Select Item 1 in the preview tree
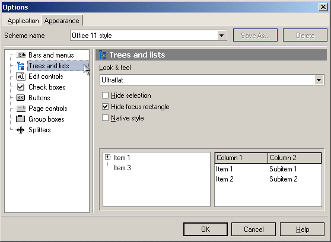This screenshot has height=242, width=331. tap(122, 158)
